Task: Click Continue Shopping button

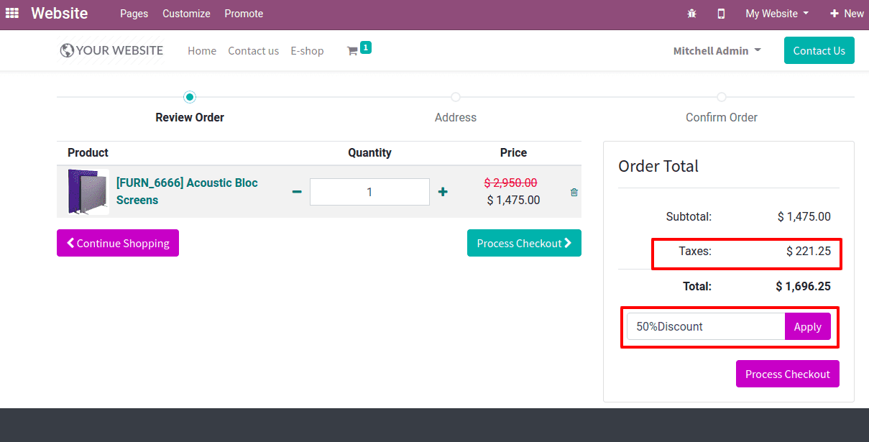Action: [118, 243]
